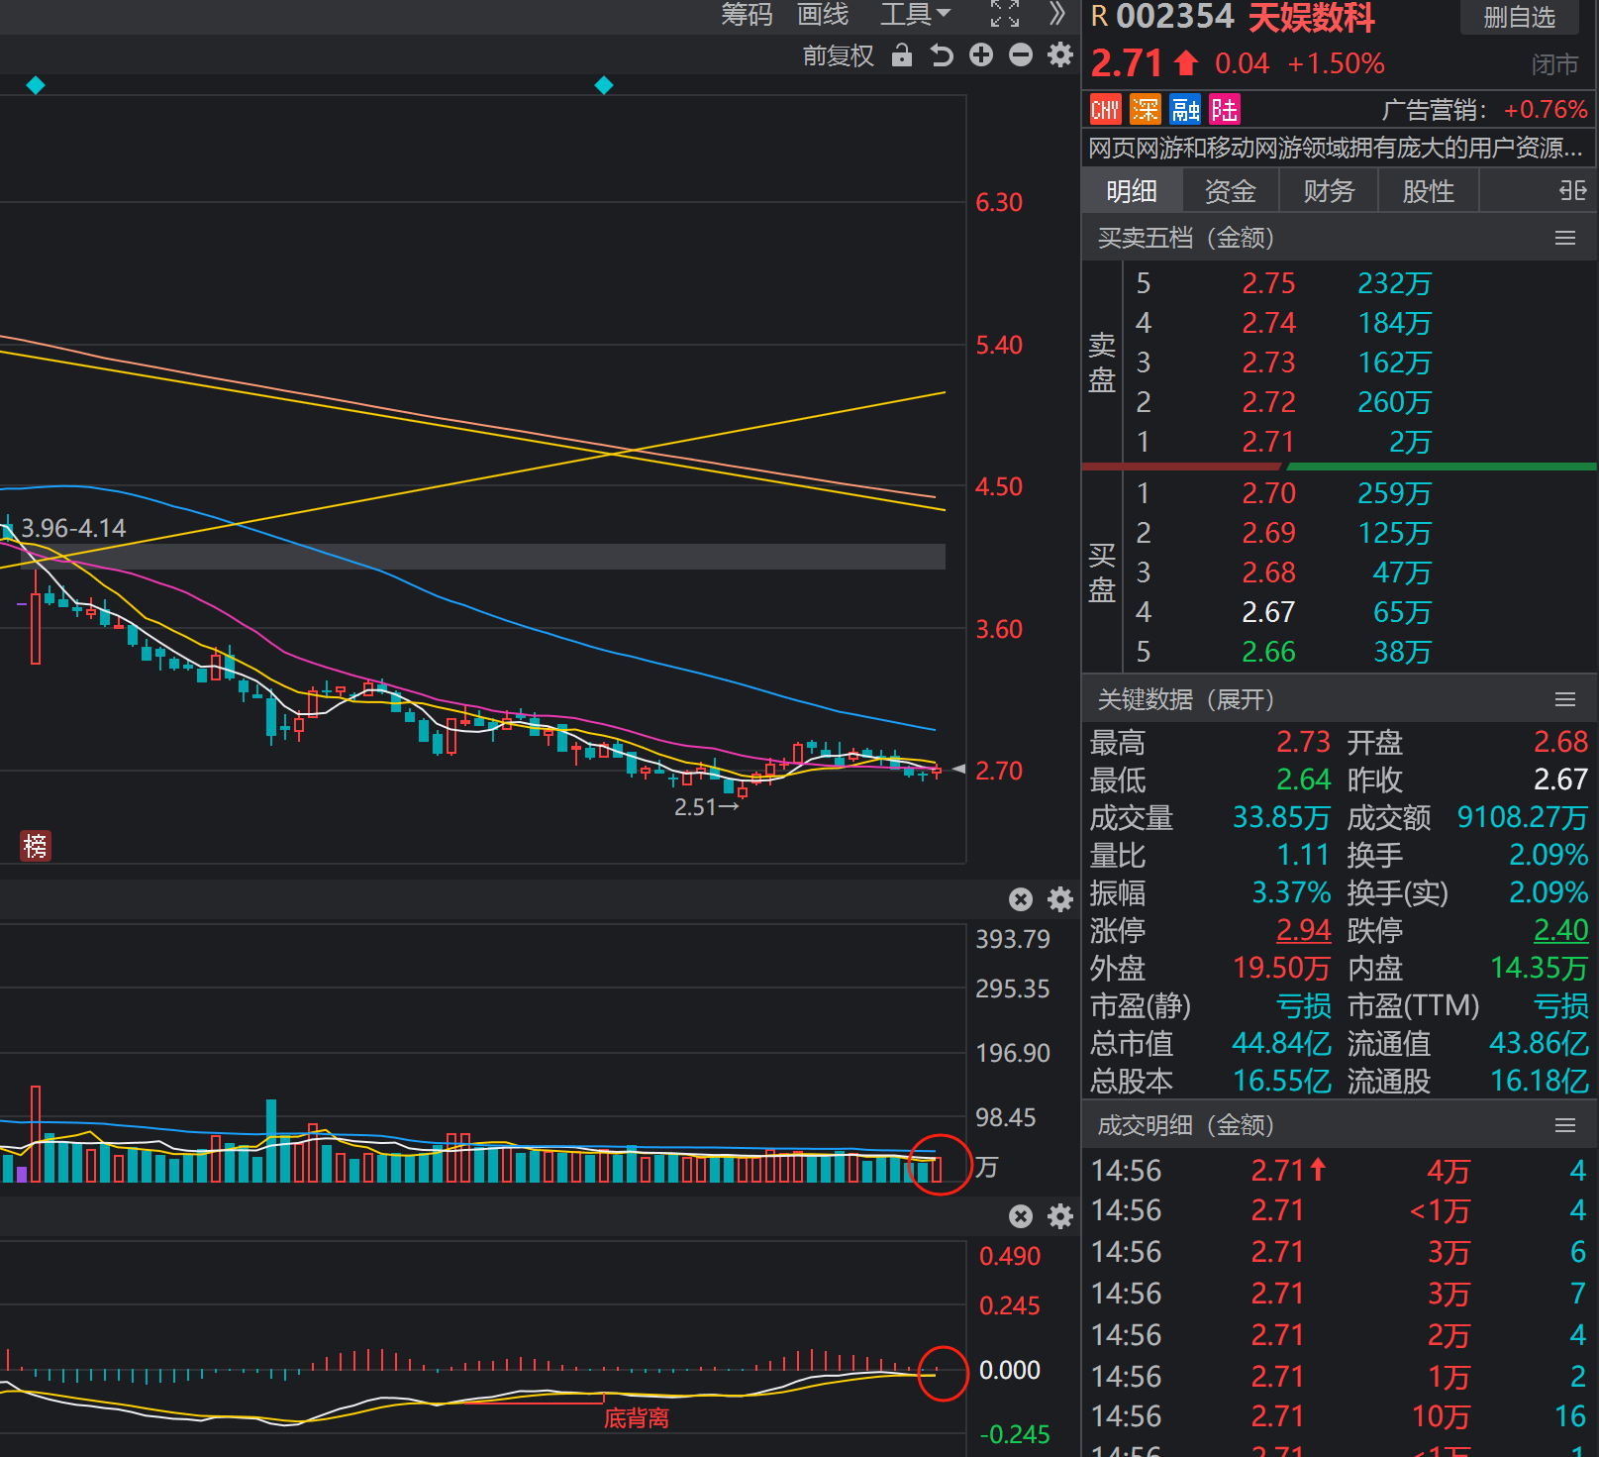The height and width of the screenshot is (1457, 1599).
Task: Click the undo arrow icon
Action: [x=942, y=55]
